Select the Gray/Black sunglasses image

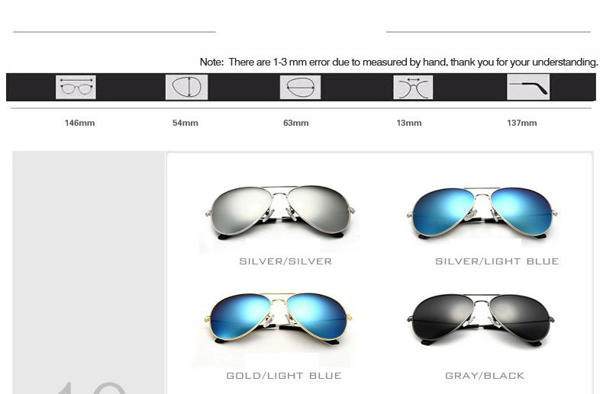pyautogui.click(x=481, y=320)
